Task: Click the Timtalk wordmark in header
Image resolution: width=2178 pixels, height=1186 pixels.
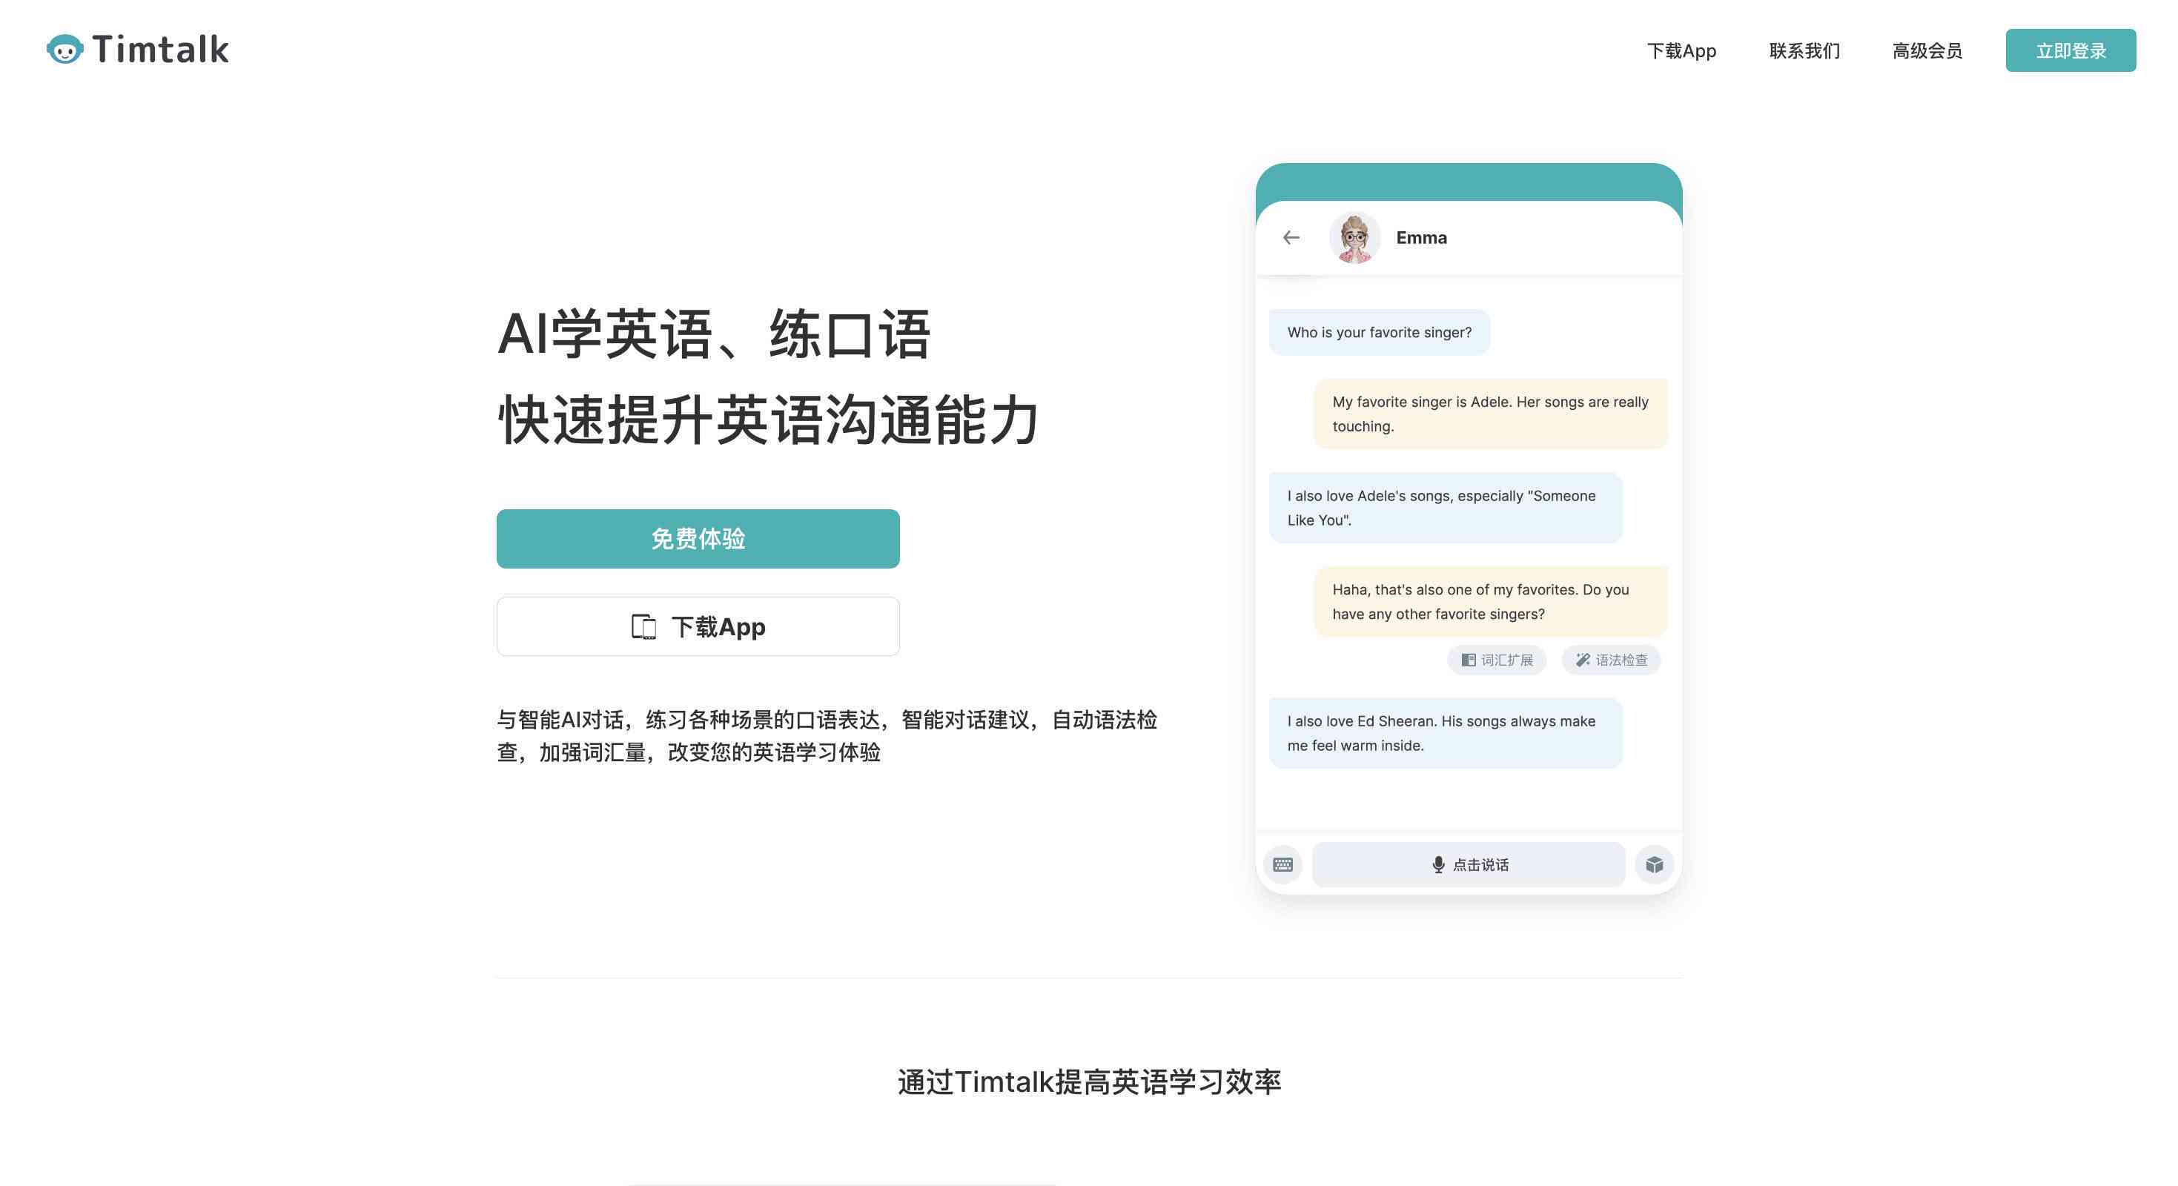Action: tap(161, 49)
